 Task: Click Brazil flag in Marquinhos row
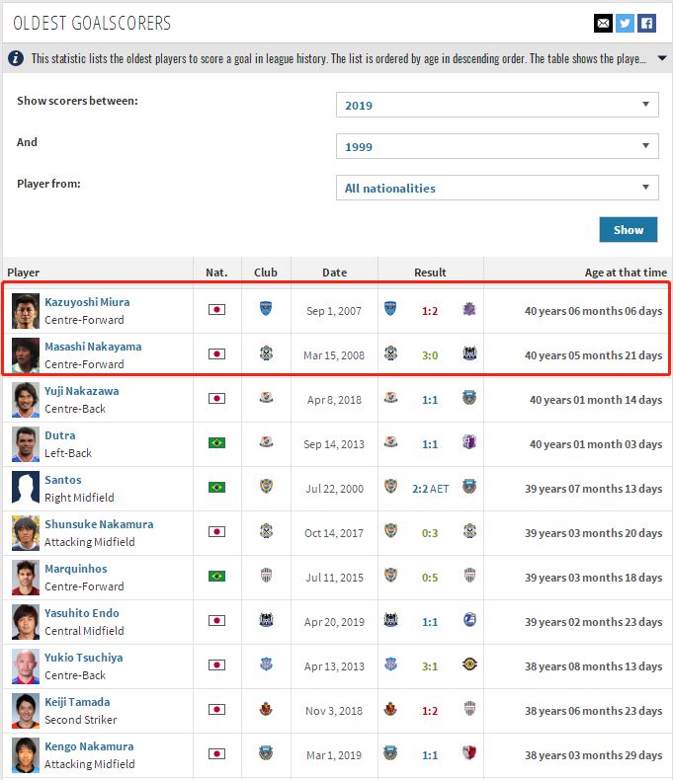point(216,576)
